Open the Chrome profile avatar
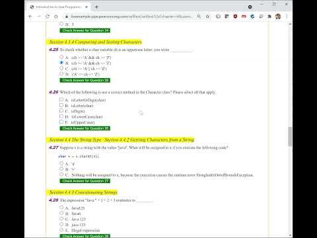 278,17
